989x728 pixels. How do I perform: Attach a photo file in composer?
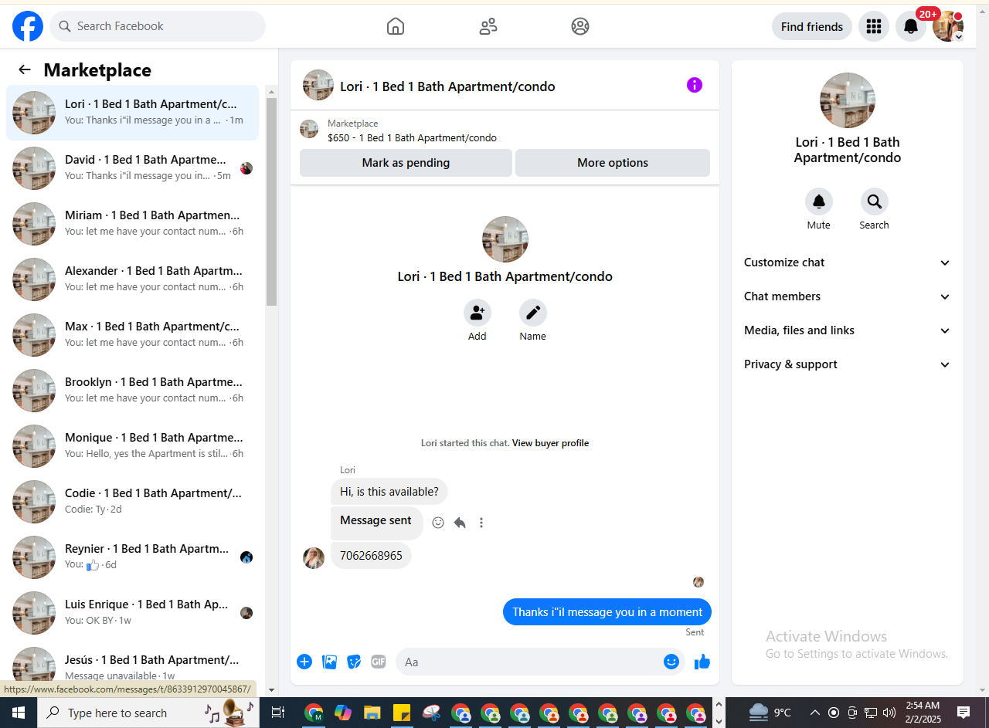point(329,662)
